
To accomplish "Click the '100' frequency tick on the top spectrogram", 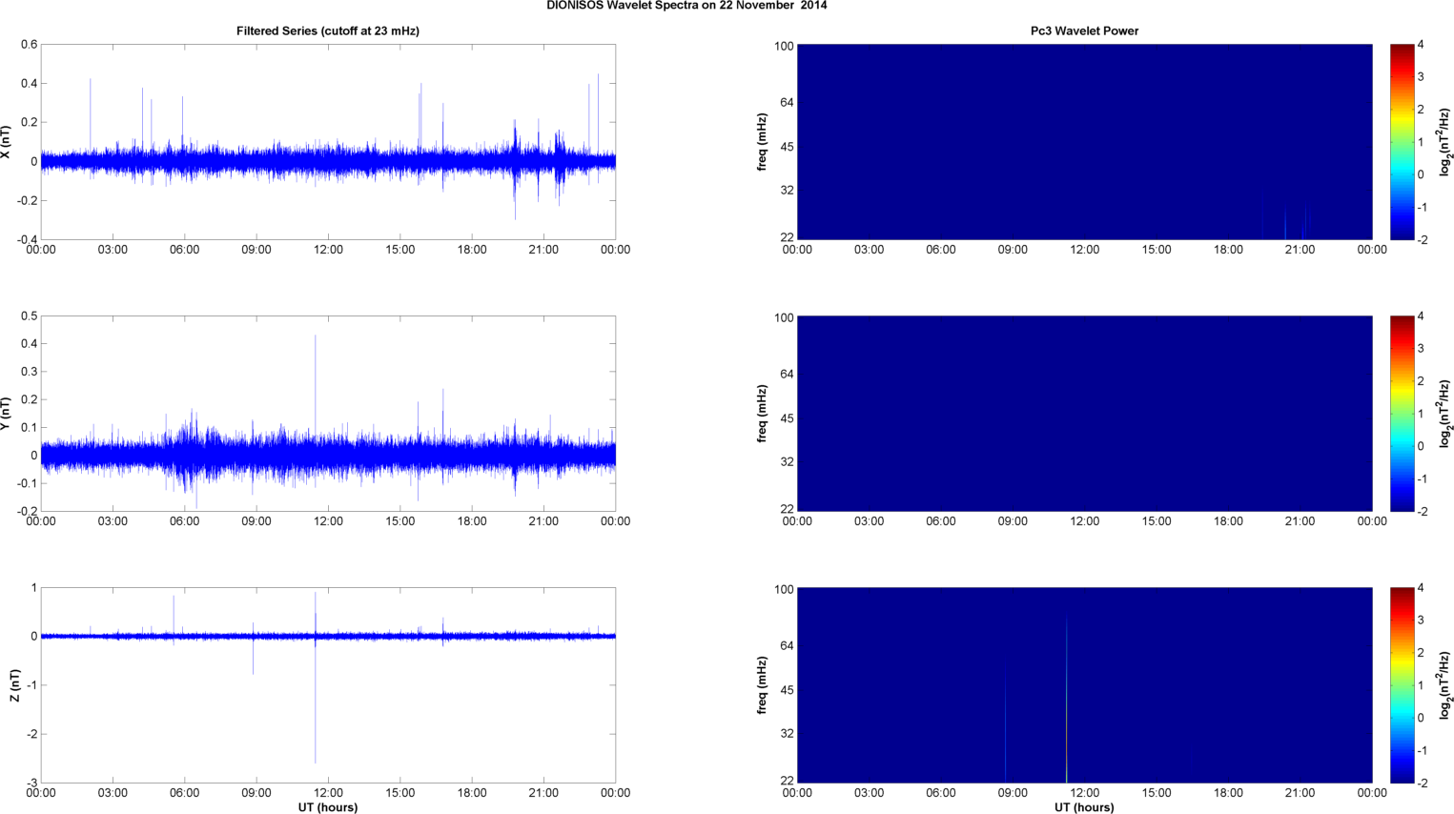I will coord(784,46).
